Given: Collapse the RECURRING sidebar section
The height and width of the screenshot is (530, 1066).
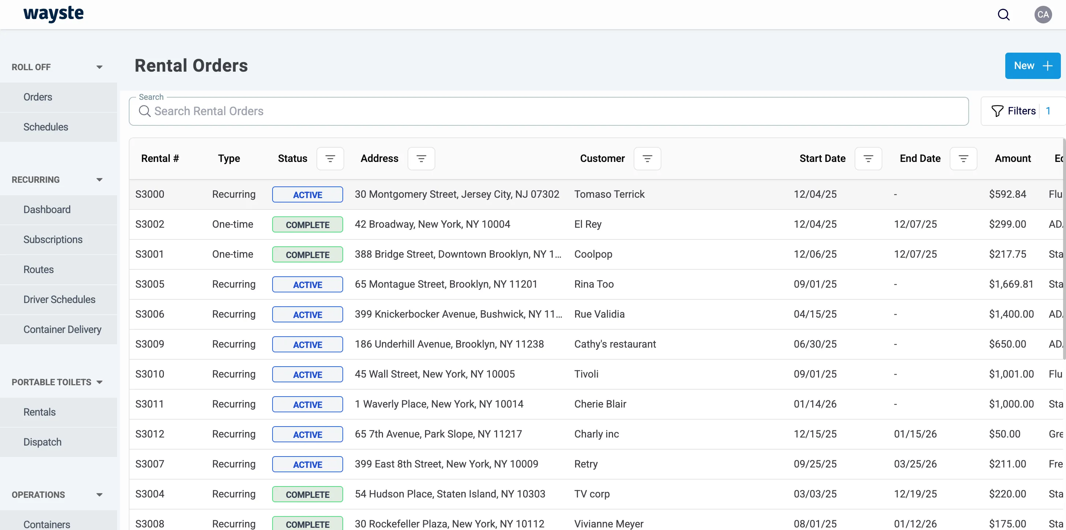Looking at the screenshot, I should (x=99, y=180).
